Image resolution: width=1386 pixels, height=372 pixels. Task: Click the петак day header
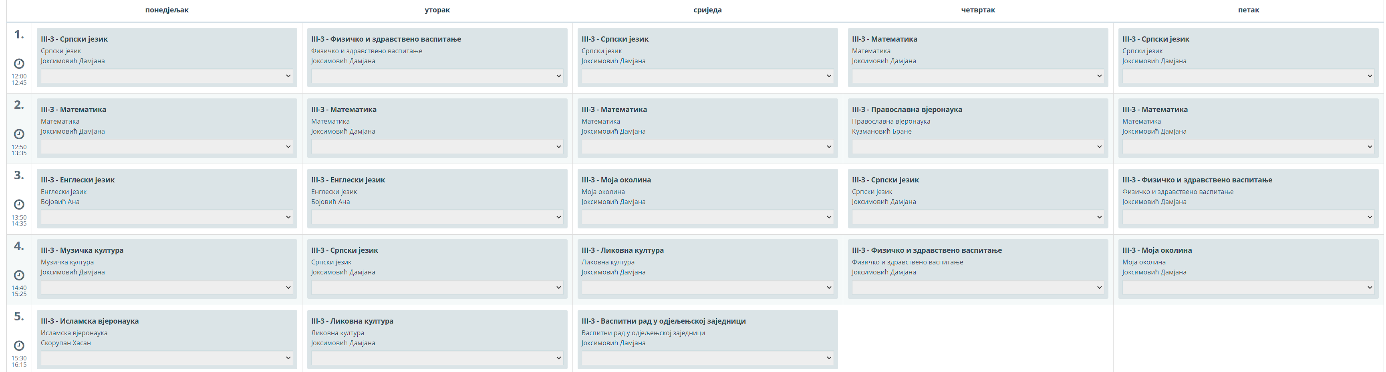pyautogui.click(x=1248, y=10)
